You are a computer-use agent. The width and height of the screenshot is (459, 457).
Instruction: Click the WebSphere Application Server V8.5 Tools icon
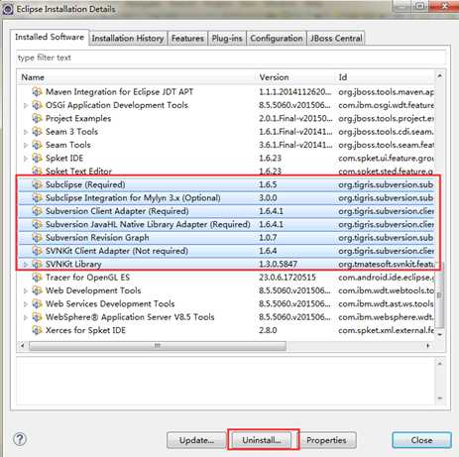(x=37, y=317)
